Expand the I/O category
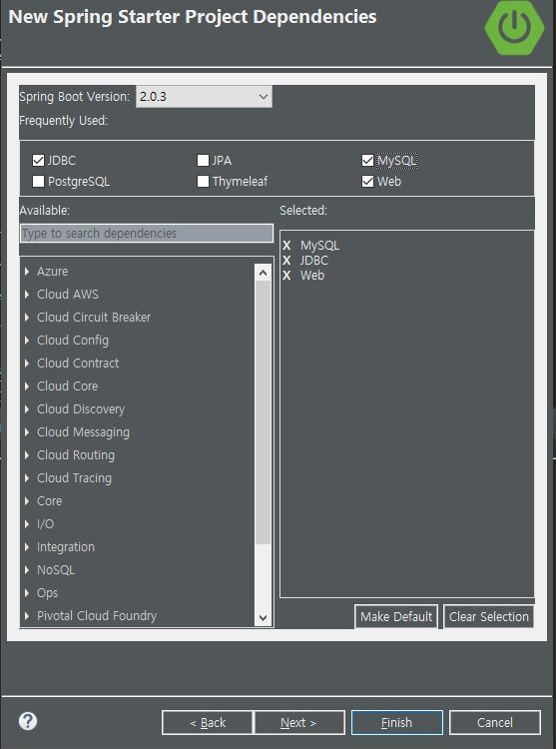 click(x=27, y=524)
